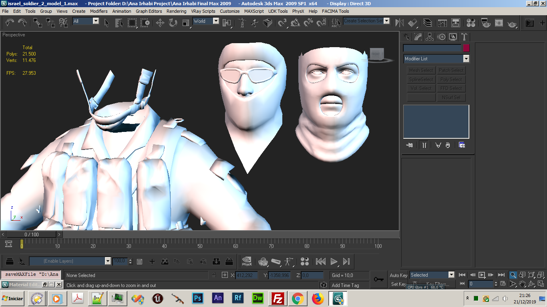
Task: Open the Graph Editors menu
Action: pos(149,11)
